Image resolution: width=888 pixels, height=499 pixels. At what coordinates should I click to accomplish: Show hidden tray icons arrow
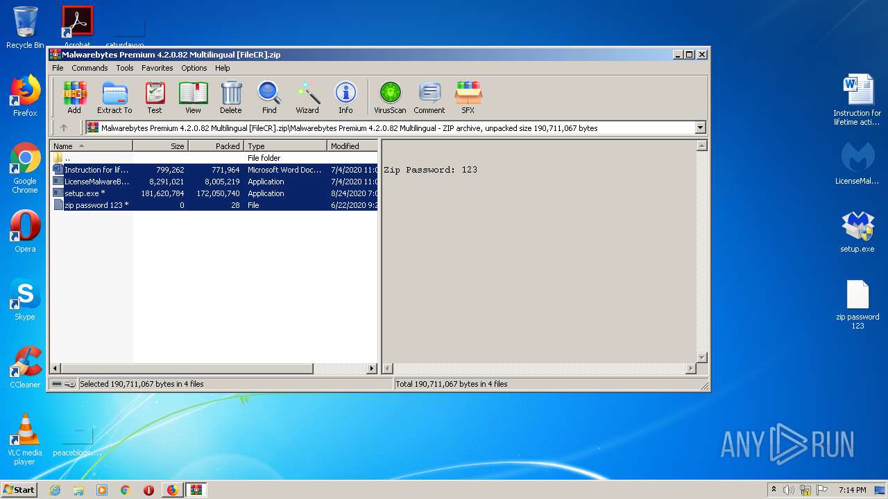(x=774, y=490)
